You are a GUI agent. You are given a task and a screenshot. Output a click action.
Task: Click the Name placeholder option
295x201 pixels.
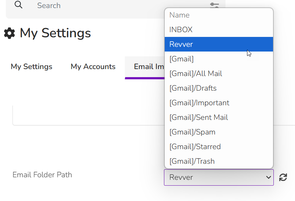(x=219, y=15)
